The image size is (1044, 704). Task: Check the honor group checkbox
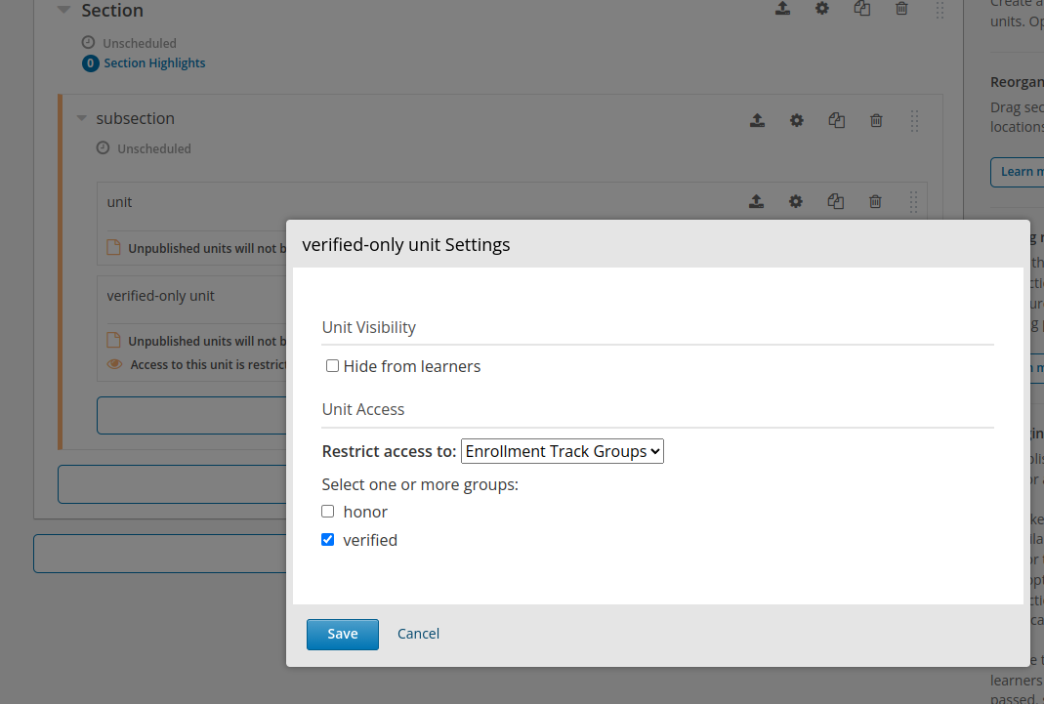click(x=328, y=512)
